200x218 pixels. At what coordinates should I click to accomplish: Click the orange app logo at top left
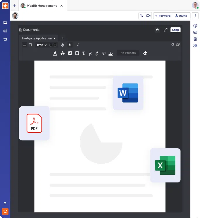coord(5,6)
